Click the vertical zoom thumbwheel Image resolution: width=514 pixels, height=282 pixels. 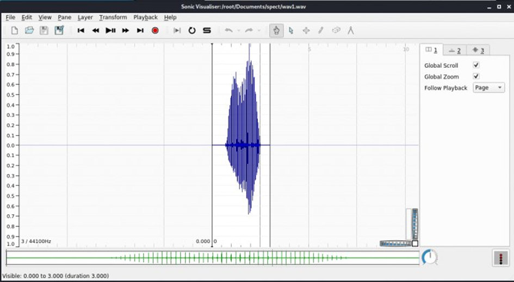pyautogui.click(x=415, y=224)
